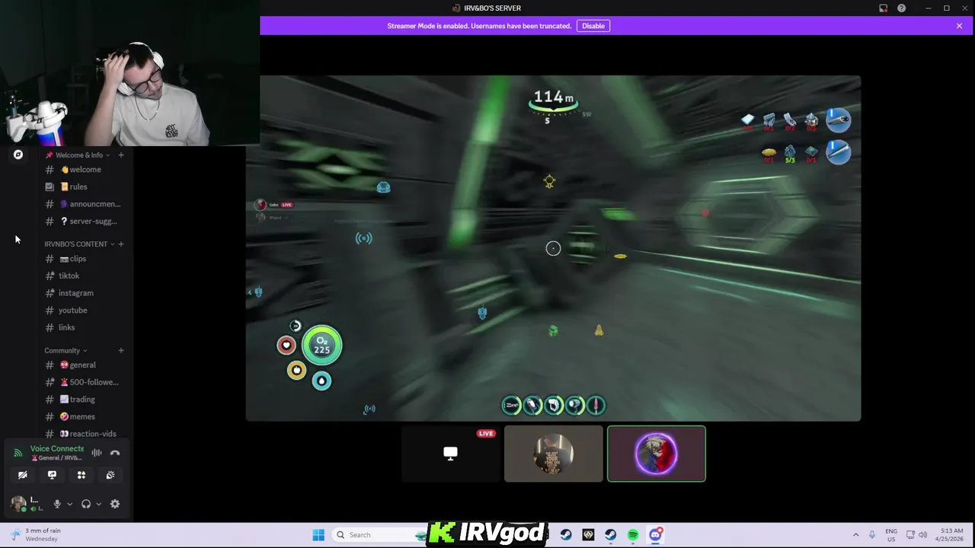Viewport: 975px width, 548px height.
Task: Open headphone output options arrow
Action: (x=98, y=504)
